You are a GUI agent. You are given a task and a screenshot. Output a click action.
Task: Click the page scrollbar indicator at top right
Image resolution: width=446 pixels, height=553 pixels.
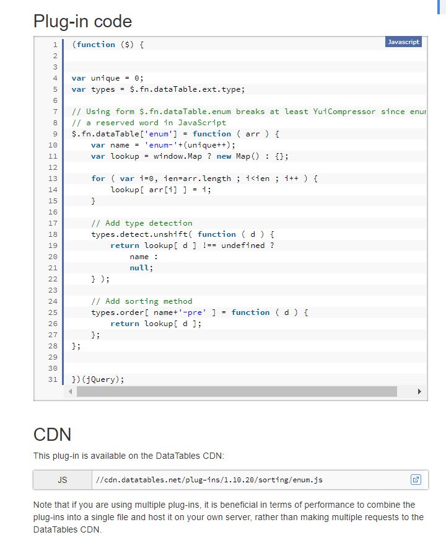coord(439,7)
